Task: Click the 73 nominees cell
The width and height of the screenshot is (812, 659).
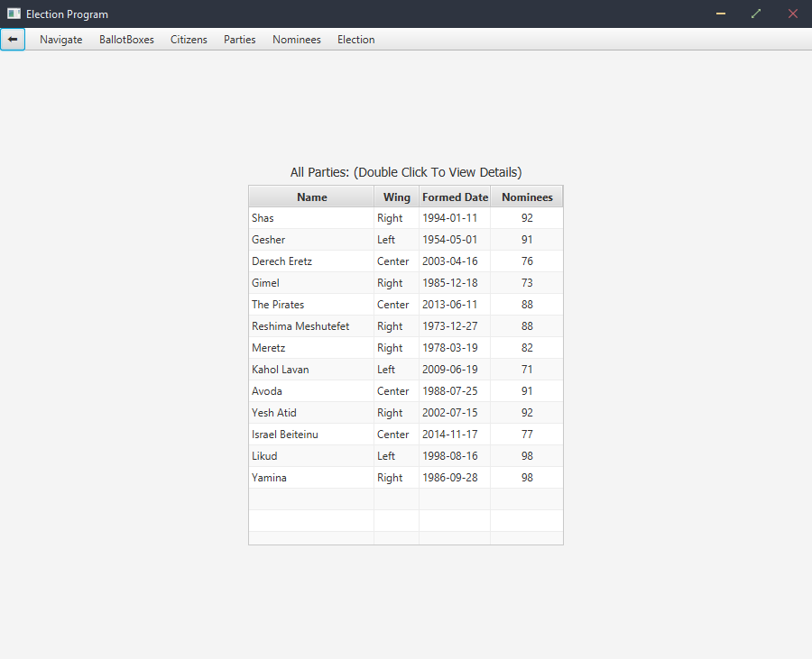Action: (527, 283)
